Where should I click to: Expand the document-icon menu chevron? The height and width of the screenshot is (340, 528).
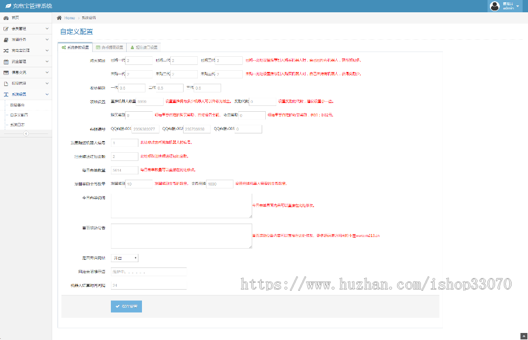tap(47, 83)
